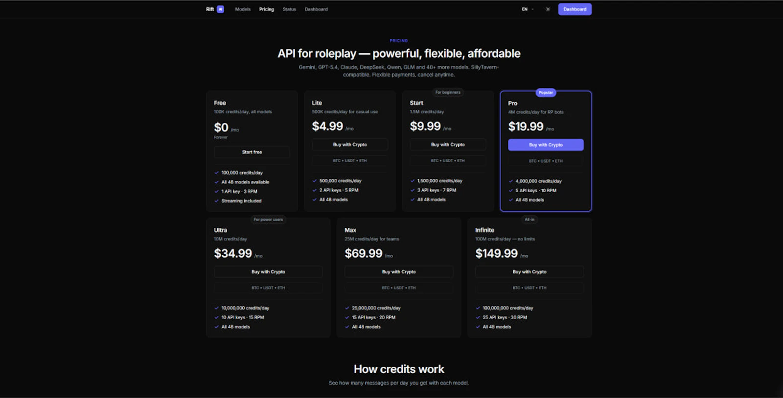This screenshot has height=398, width=783.
Task: Click the small PRICING label above headline
Action: [x=399, y=41]
